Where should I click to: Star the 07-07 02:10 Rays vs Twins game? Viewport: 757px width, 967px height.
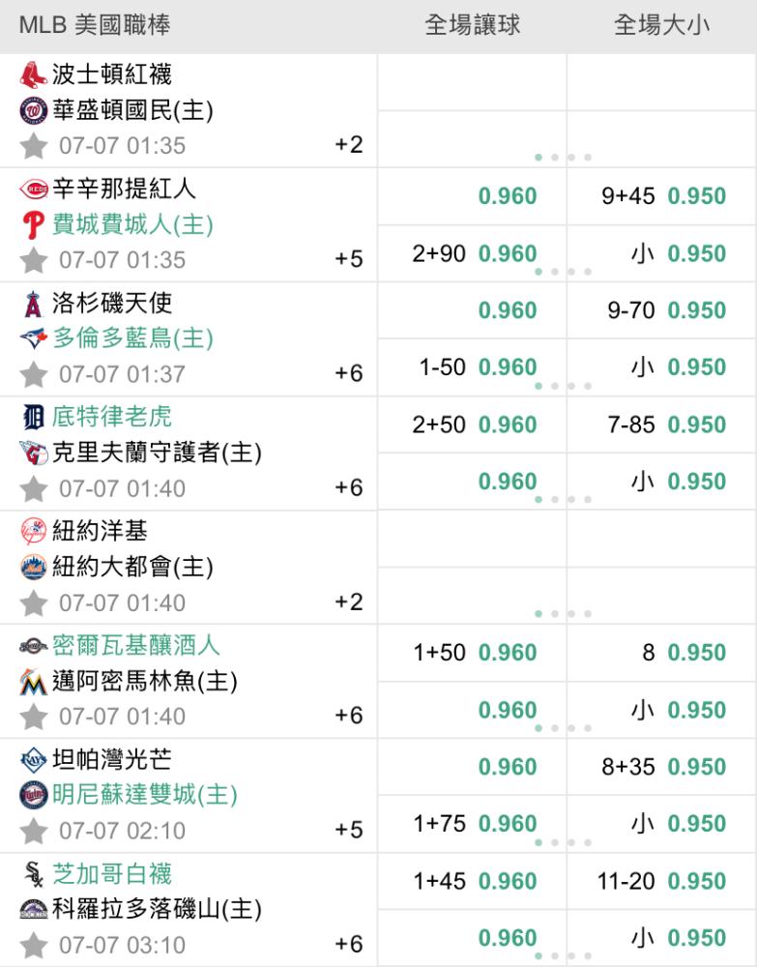tap(33, 831)
